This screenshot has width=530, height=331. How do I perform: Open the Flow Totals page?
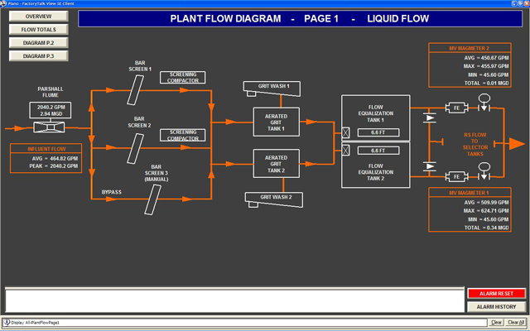(36, 30)
